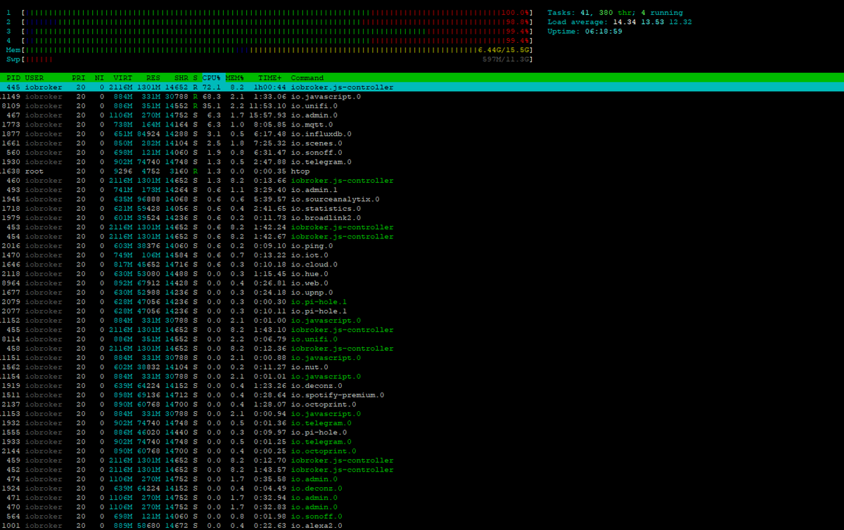Screen dimensions: 844x530
Task: Select the io.admin.1 process row
Action: tap(422, 190)
